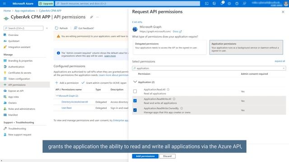
Task: Click the permissions search box containing application
Action: [209, 68]
